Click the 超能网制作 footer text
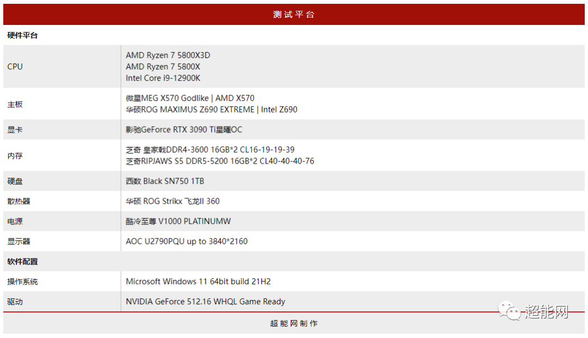 pos(293,323)
